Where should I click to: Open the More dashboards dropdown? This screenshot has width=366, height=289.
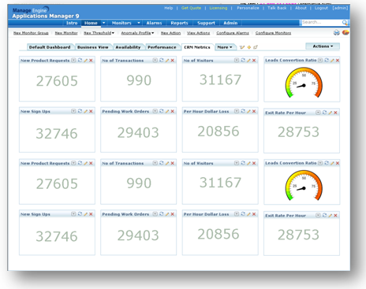coord(225,47)
